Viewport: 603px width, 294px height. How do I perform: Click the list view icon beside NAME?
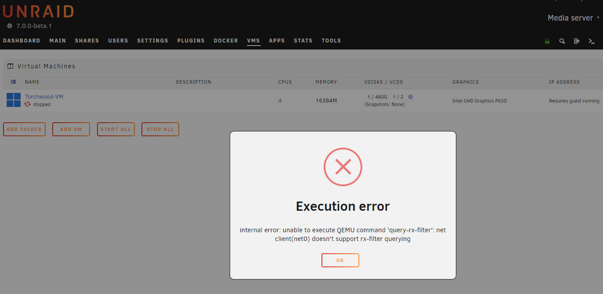tap(13, 82)
